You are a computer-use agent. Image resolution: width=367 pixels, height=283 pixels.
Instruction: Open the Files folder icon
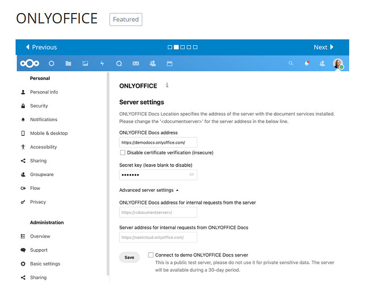click(69, 63)
